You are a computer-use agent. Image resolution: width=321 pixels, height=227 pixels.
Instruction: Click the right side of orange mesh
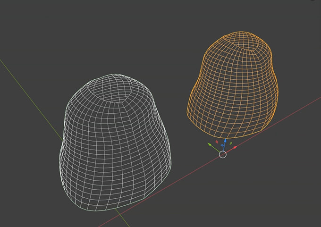[274, 94]
